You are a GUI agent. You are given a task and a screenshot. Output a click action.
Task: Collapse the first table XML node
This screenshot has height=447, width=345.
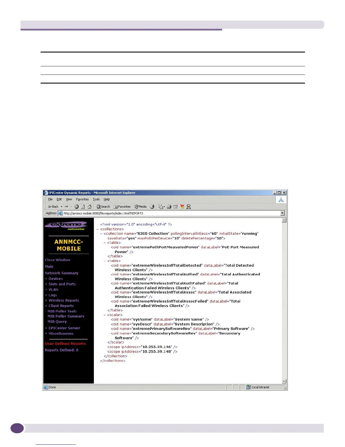pyautogui.click(x=105, y=243)
